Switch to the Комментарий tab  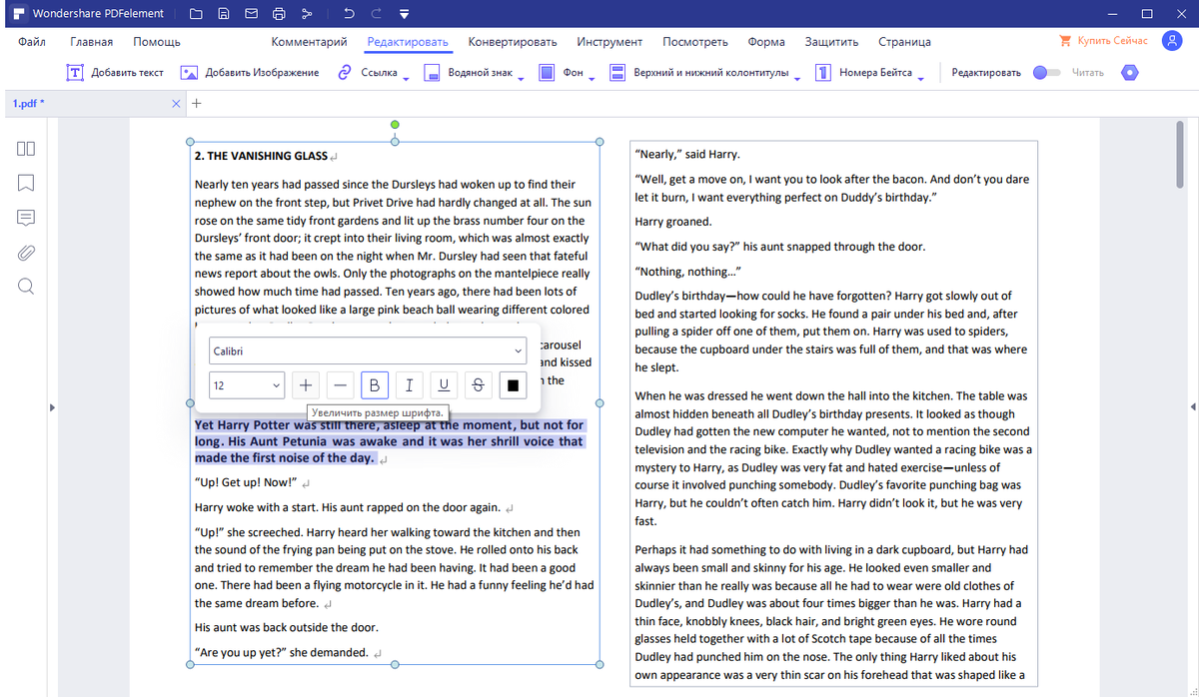pos(309,42)
